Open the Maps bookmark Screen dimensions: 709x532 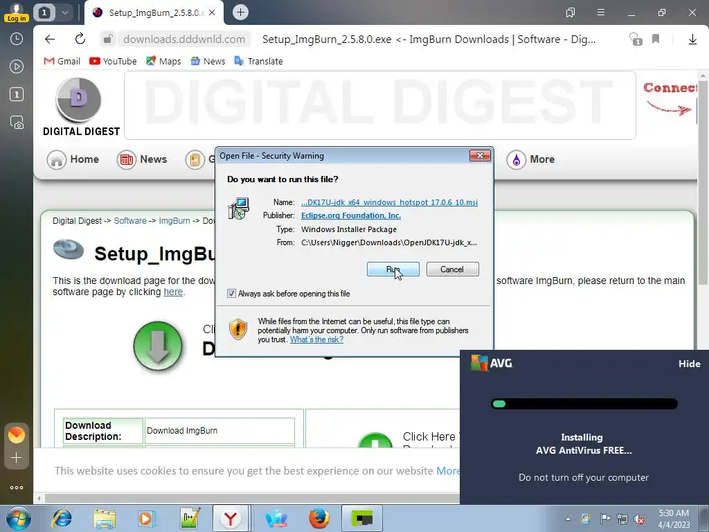point(163,61)
